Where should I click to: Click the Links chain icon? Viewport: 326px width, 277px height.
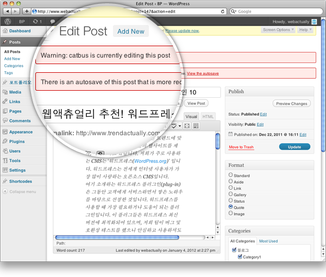[x=5, y=102]
